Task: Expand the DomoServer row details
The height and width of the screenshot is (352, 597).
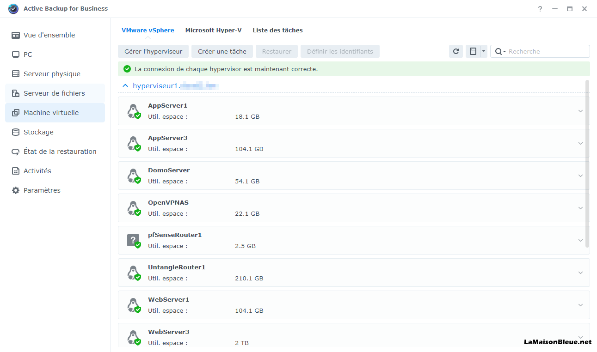Action: pyautogui.click(x=580, y=176)
